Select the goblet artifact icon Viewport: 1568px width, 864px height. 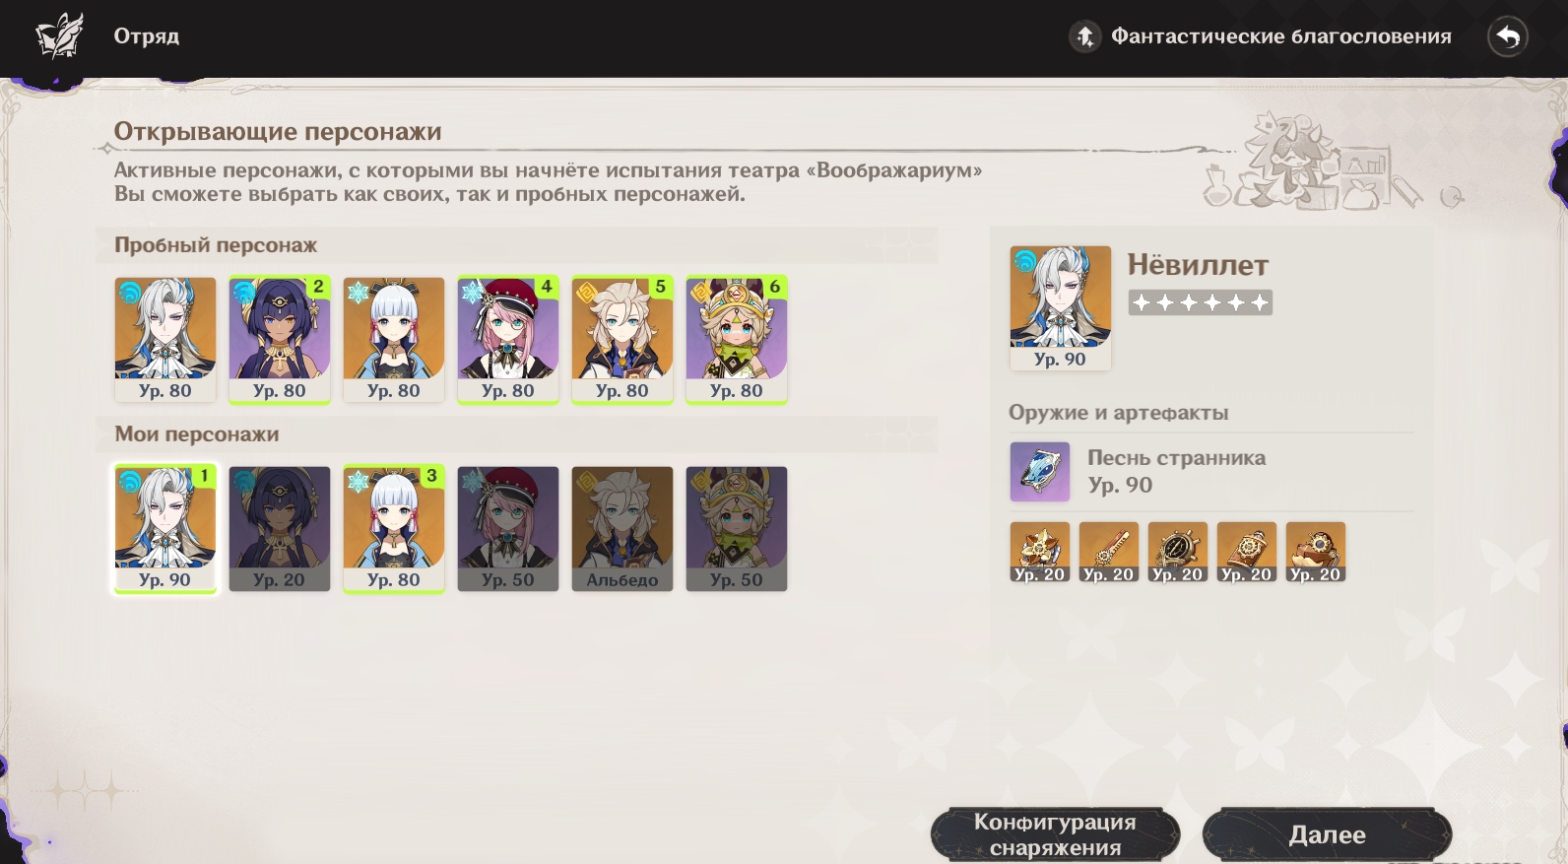[x=1246, y=552]
